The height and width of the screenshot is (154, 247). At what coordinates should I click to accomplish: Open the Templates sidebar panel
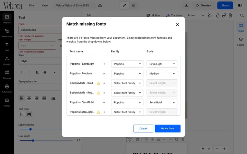(x=7, y=18)
